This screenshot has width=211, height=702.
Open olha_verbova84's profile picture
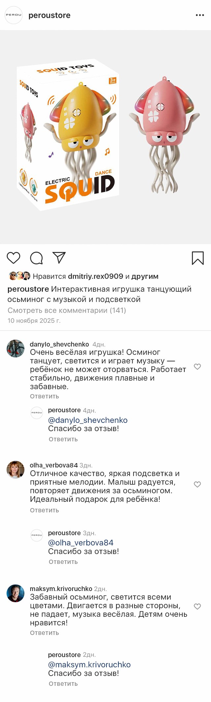(x=15, y=469)
